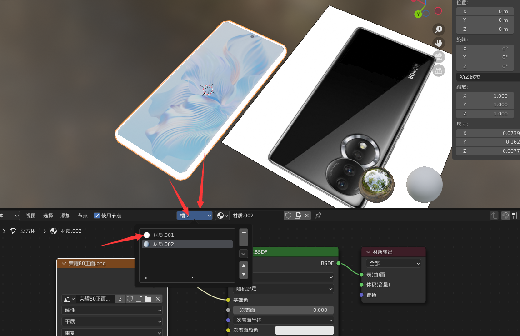Toggle the node editor pin icon
The width and height of the screenshot is (520, 336).
click(x=318, y=216)
